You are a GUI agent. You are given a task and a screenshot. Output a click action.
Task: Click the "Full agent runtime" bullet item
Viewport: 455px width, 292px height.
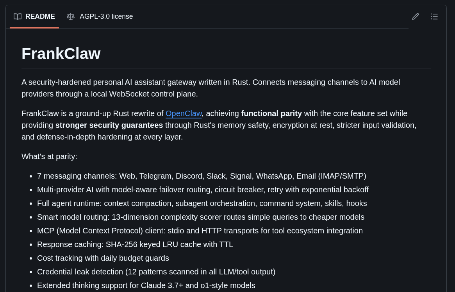coord(202,203)
